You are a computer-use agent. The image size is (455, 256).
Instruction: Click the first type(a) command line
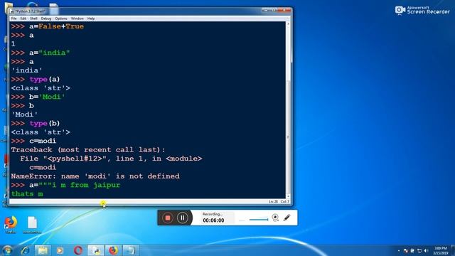pos(36,79)
